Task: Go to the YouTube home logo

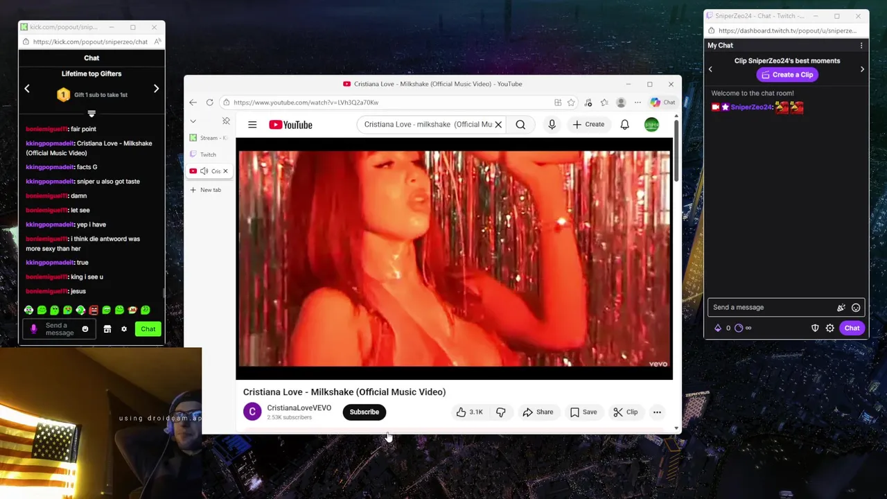Action: click(x=290, y=125)
